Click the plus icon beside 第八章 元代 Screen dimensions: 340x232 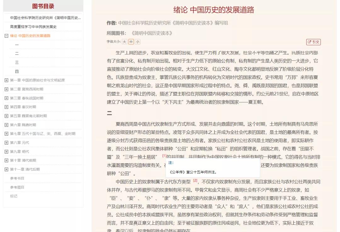pyautogui.click(x=6, y=142)
